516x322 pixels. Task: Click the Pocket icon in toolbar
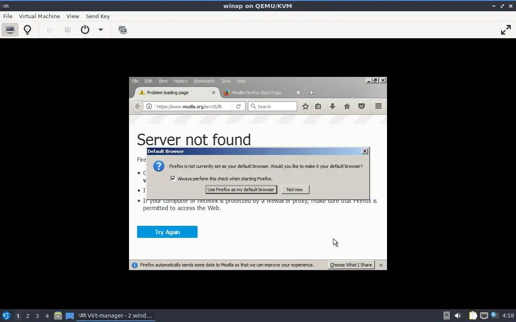point(362,106)
